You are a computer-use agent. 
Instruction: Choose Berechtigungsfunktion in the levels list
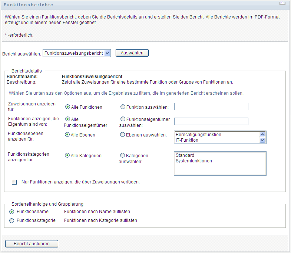[198, 135]
